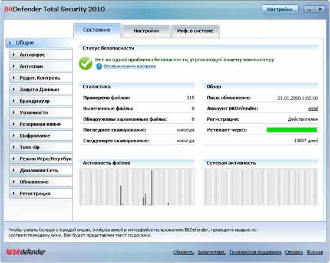This screenshot has width=330, height=263.
Task: Switch to the Состояние tab
Action: pos(97,31)
